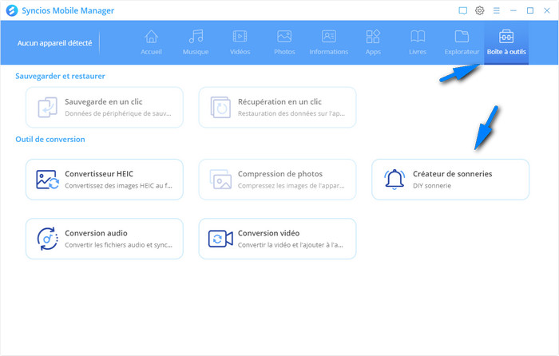Click the Aucun appareil détecté label
Image resolution: width=559 pixels, height=356 pixels.
(x=54, y=42)
